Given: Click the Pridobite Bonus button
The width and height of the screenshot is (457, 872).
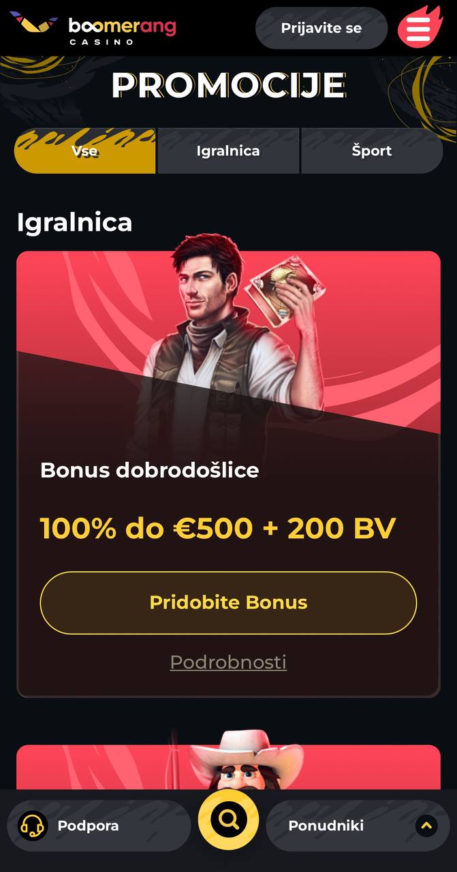Looking at the screenshot, I should point(228,603).
